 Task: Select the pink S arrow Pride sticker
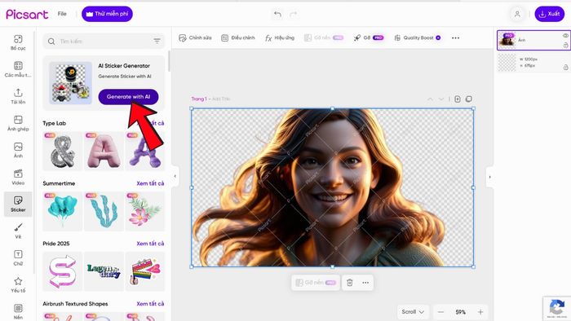tap(62, 271)
